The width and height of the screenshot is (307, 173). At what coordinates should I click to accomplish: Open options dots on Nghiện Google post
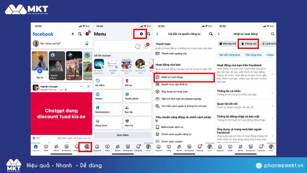tap(81, 86)
